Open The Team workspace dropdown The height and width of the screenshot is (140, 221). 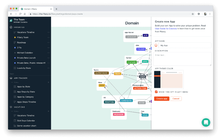[x=19, y=20]
